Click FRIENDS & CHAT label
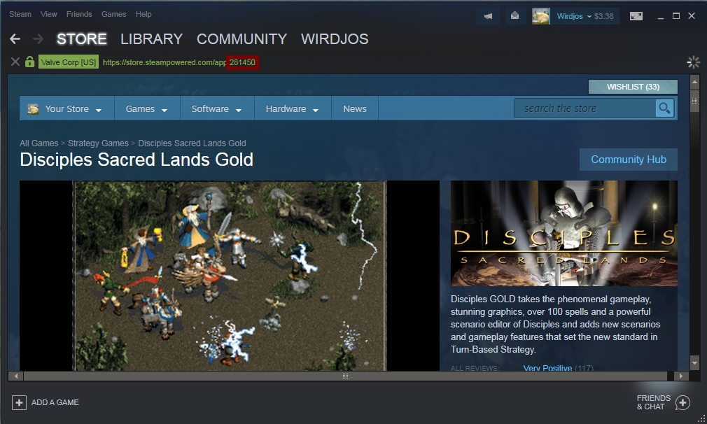Image resolution: width=707 pixels, height=424 pixels. pos(653,402)
